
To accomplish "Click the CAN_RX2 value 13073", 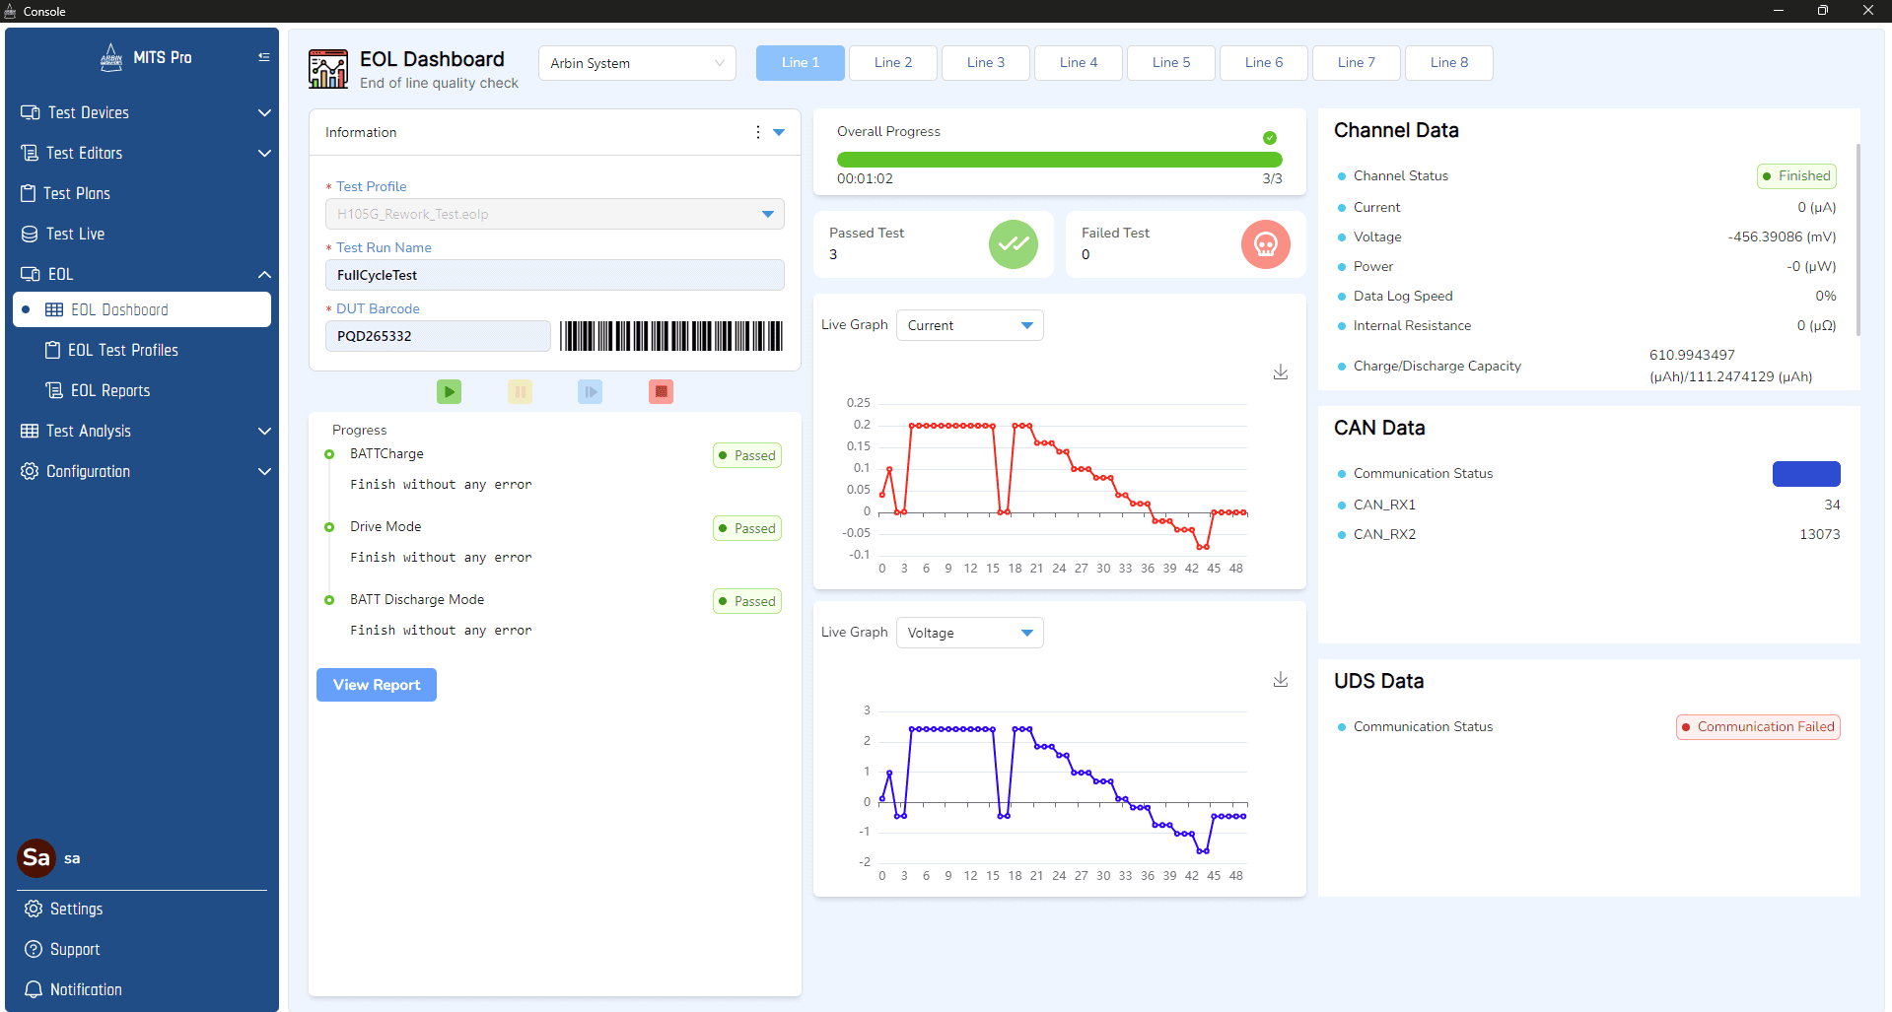I will click(1819, 534).
